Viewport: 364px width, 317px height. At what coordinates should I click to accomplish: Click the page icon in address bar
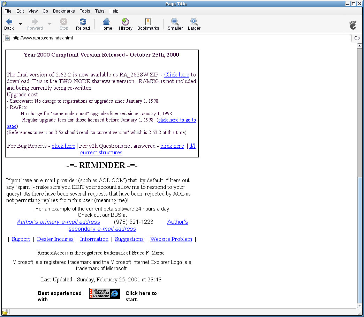pyautogui.click(x=7, y=38)
